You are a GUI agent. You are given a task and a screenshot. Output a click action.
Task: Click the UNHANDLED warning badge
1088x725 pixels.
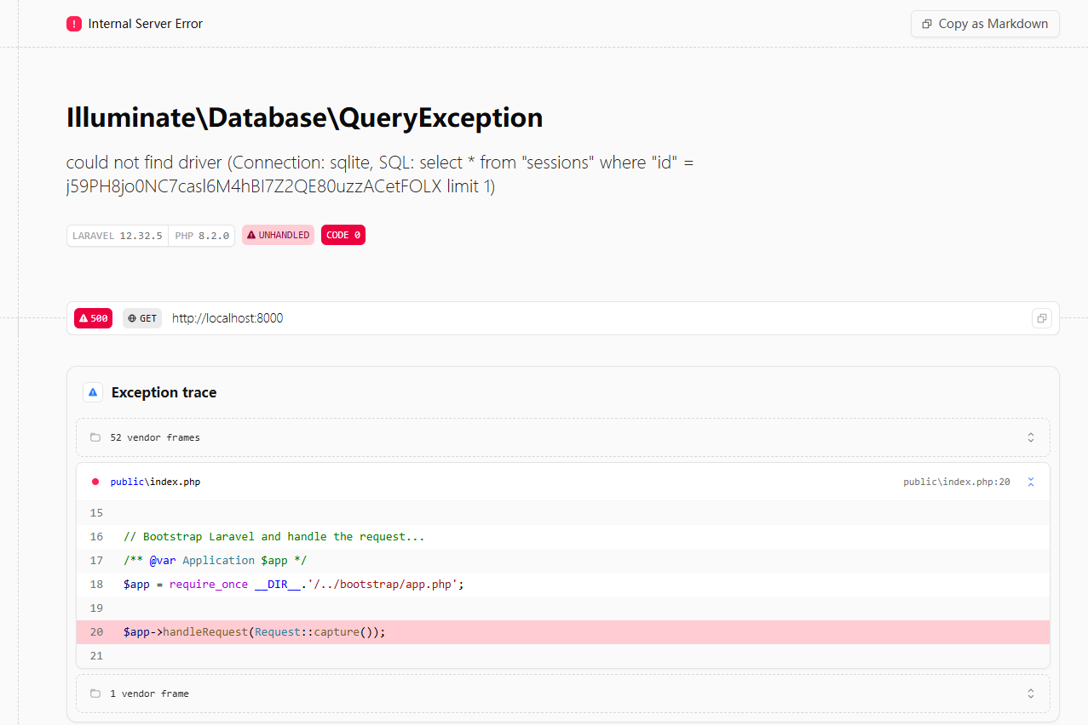tap(278, 235)
